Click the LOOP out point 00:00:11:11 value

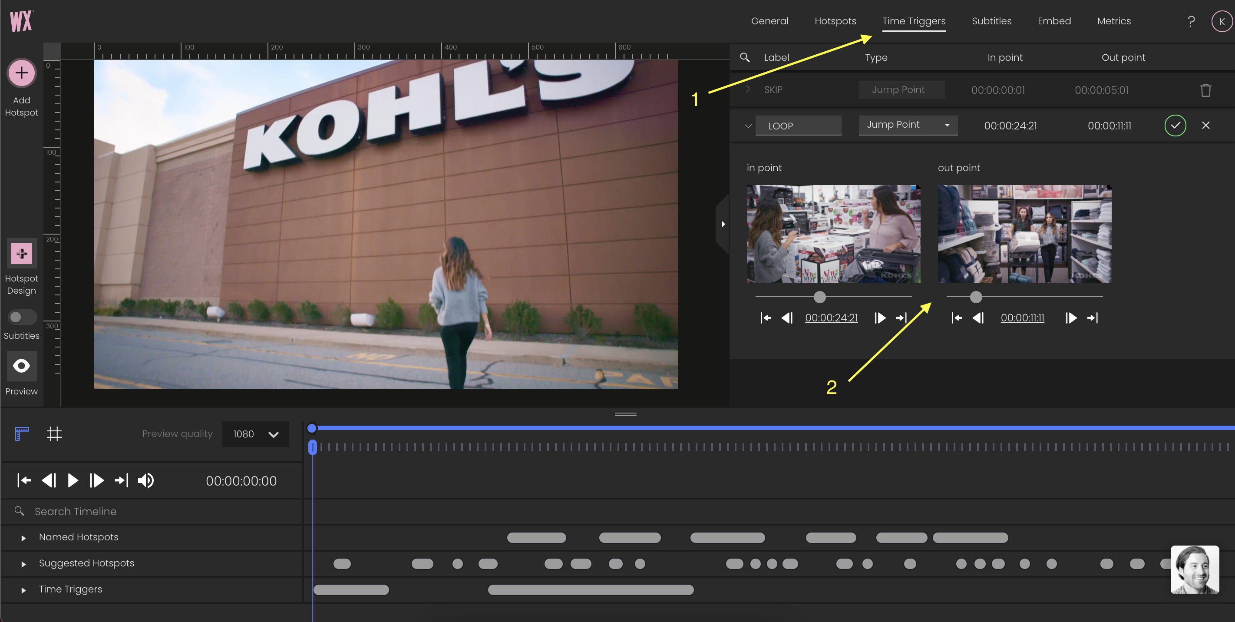click(1109, 126)
